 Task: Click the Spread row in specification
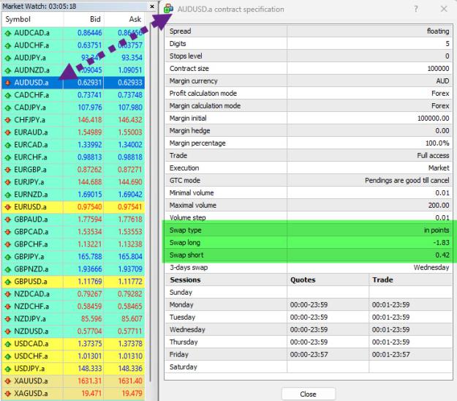tap(309, 31)
